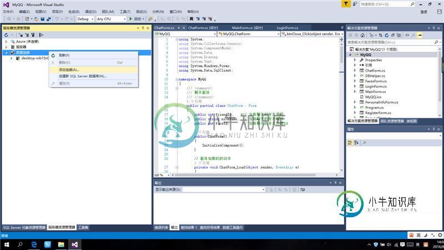Select Add Connection in the context menu
Image resolution: width=444 pixels, height=250 pixels.
click(x=93, y=69)
